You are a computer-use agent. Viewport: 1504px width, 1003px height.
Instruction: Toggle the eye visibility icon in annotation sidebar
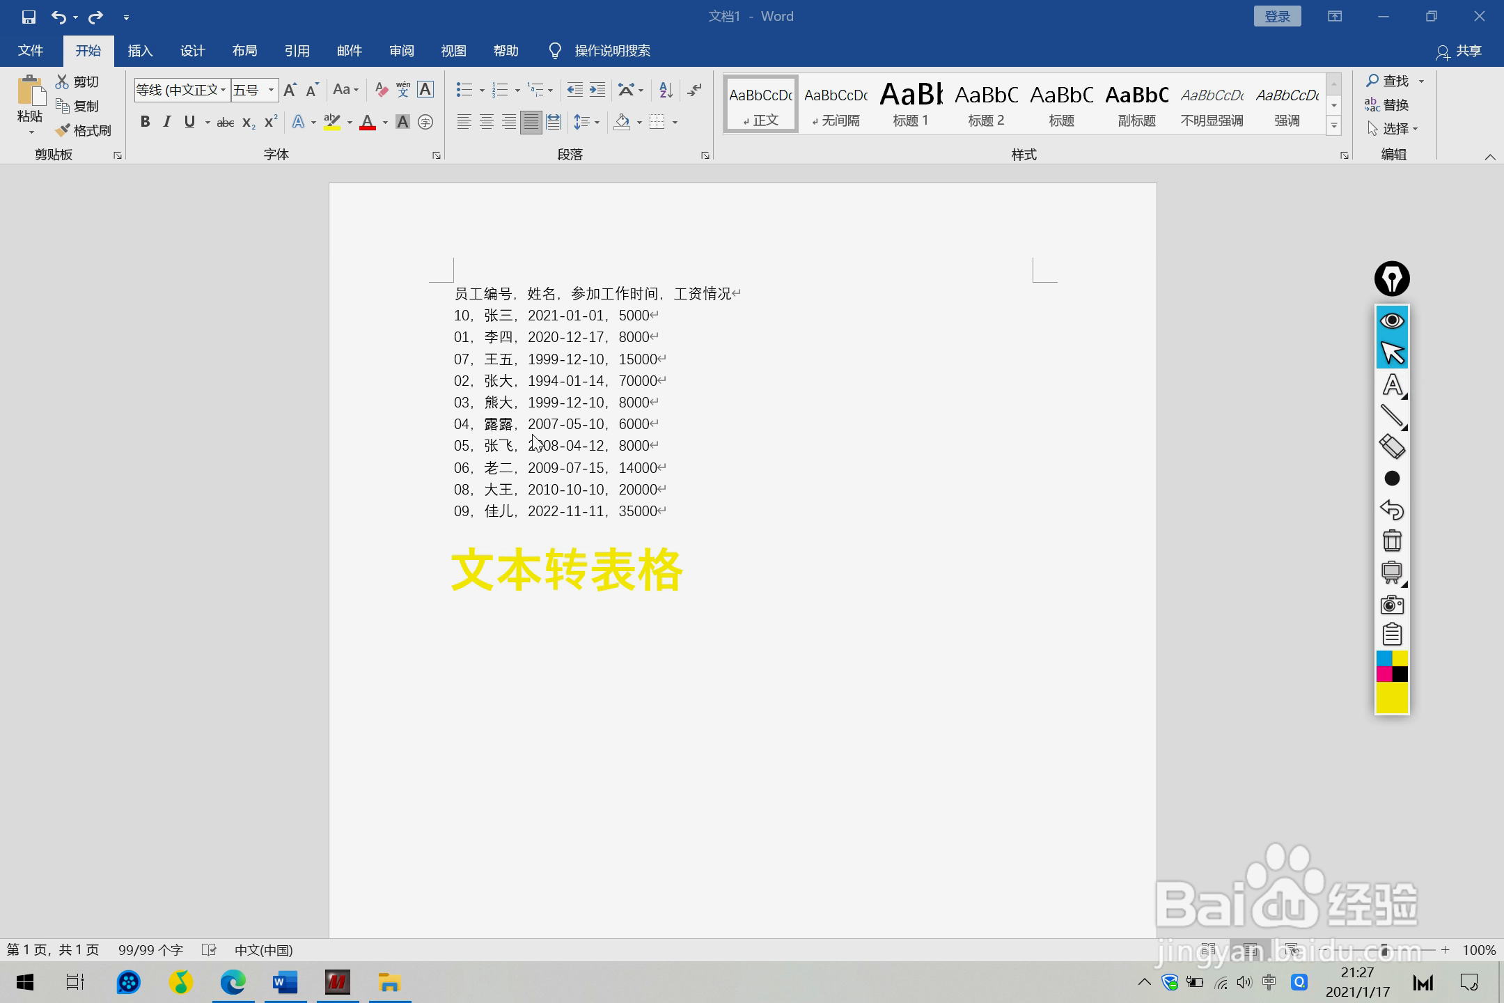click(x=1391, y=320)
